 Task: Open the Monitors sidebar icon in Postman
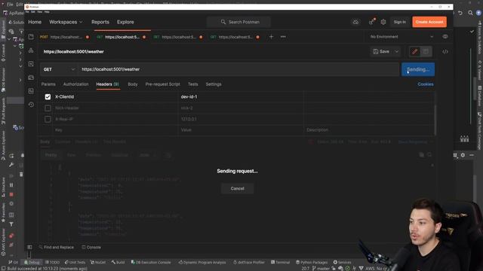click(x=31, y=91)
